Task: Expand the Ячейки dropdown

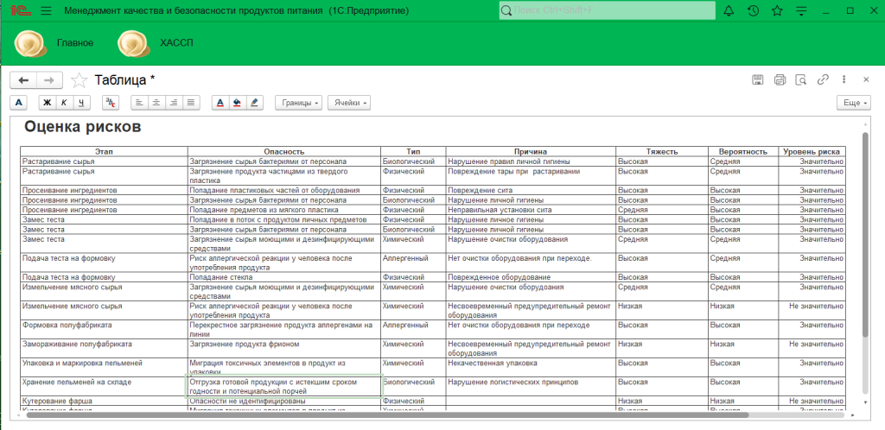Action: coord(351,103)
